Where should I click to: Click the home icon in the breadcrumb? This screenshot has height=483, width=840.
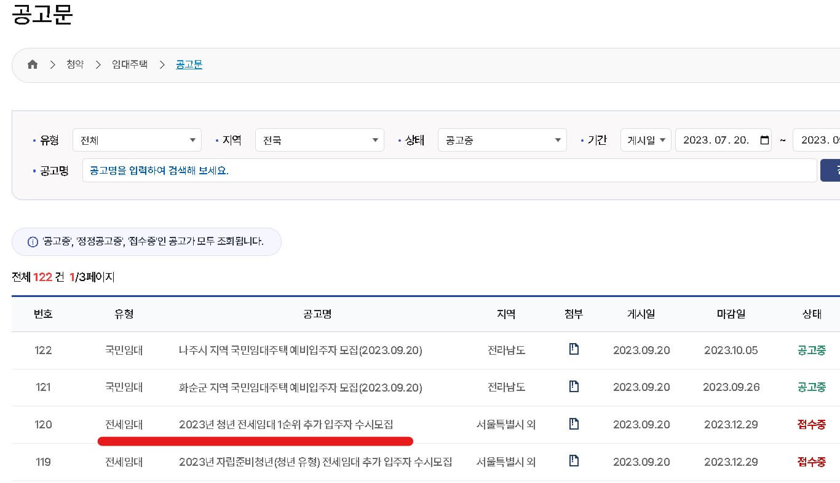point(33,64)
